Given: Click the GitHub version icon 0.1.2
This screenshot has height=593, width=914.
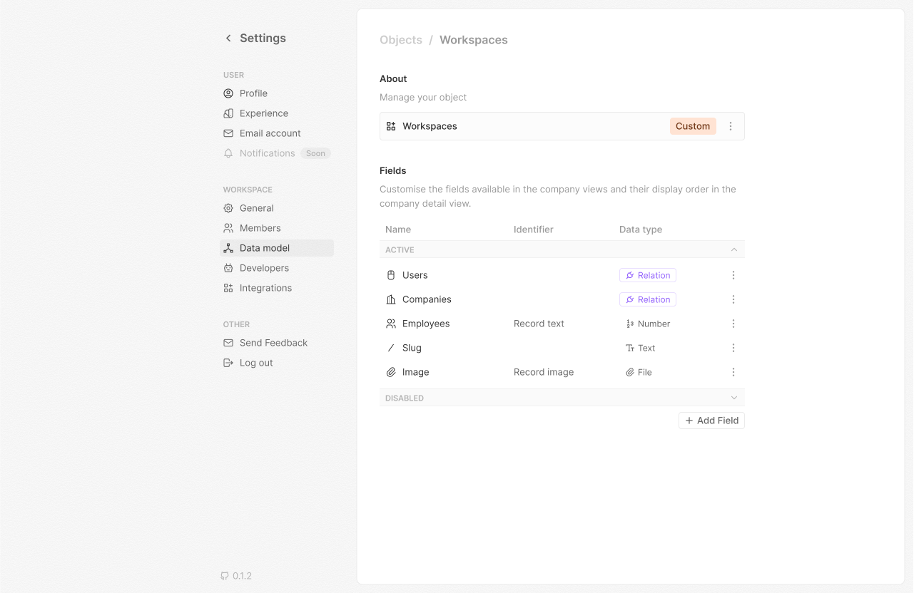Looking at the screenshot, I should tap(225, 576).
